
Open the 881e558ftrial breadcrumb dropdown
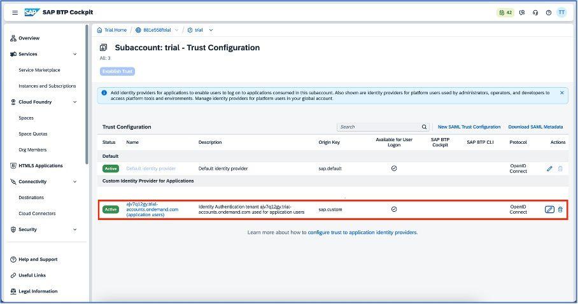tap(176, 31)
